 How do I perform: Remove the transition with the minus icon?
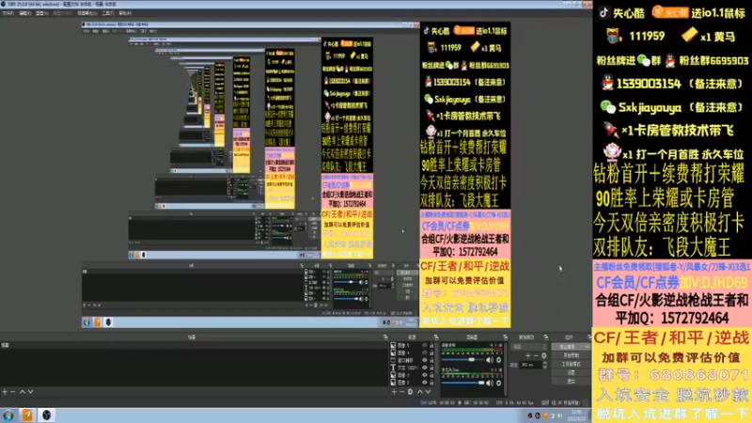click(x=536, y=355)
